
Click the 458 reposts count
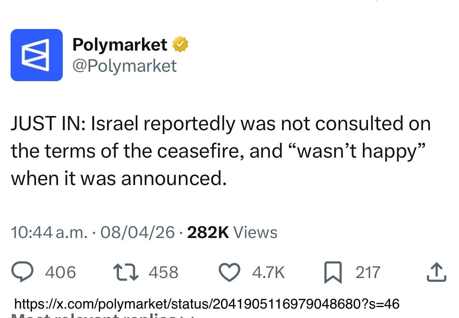163,272
